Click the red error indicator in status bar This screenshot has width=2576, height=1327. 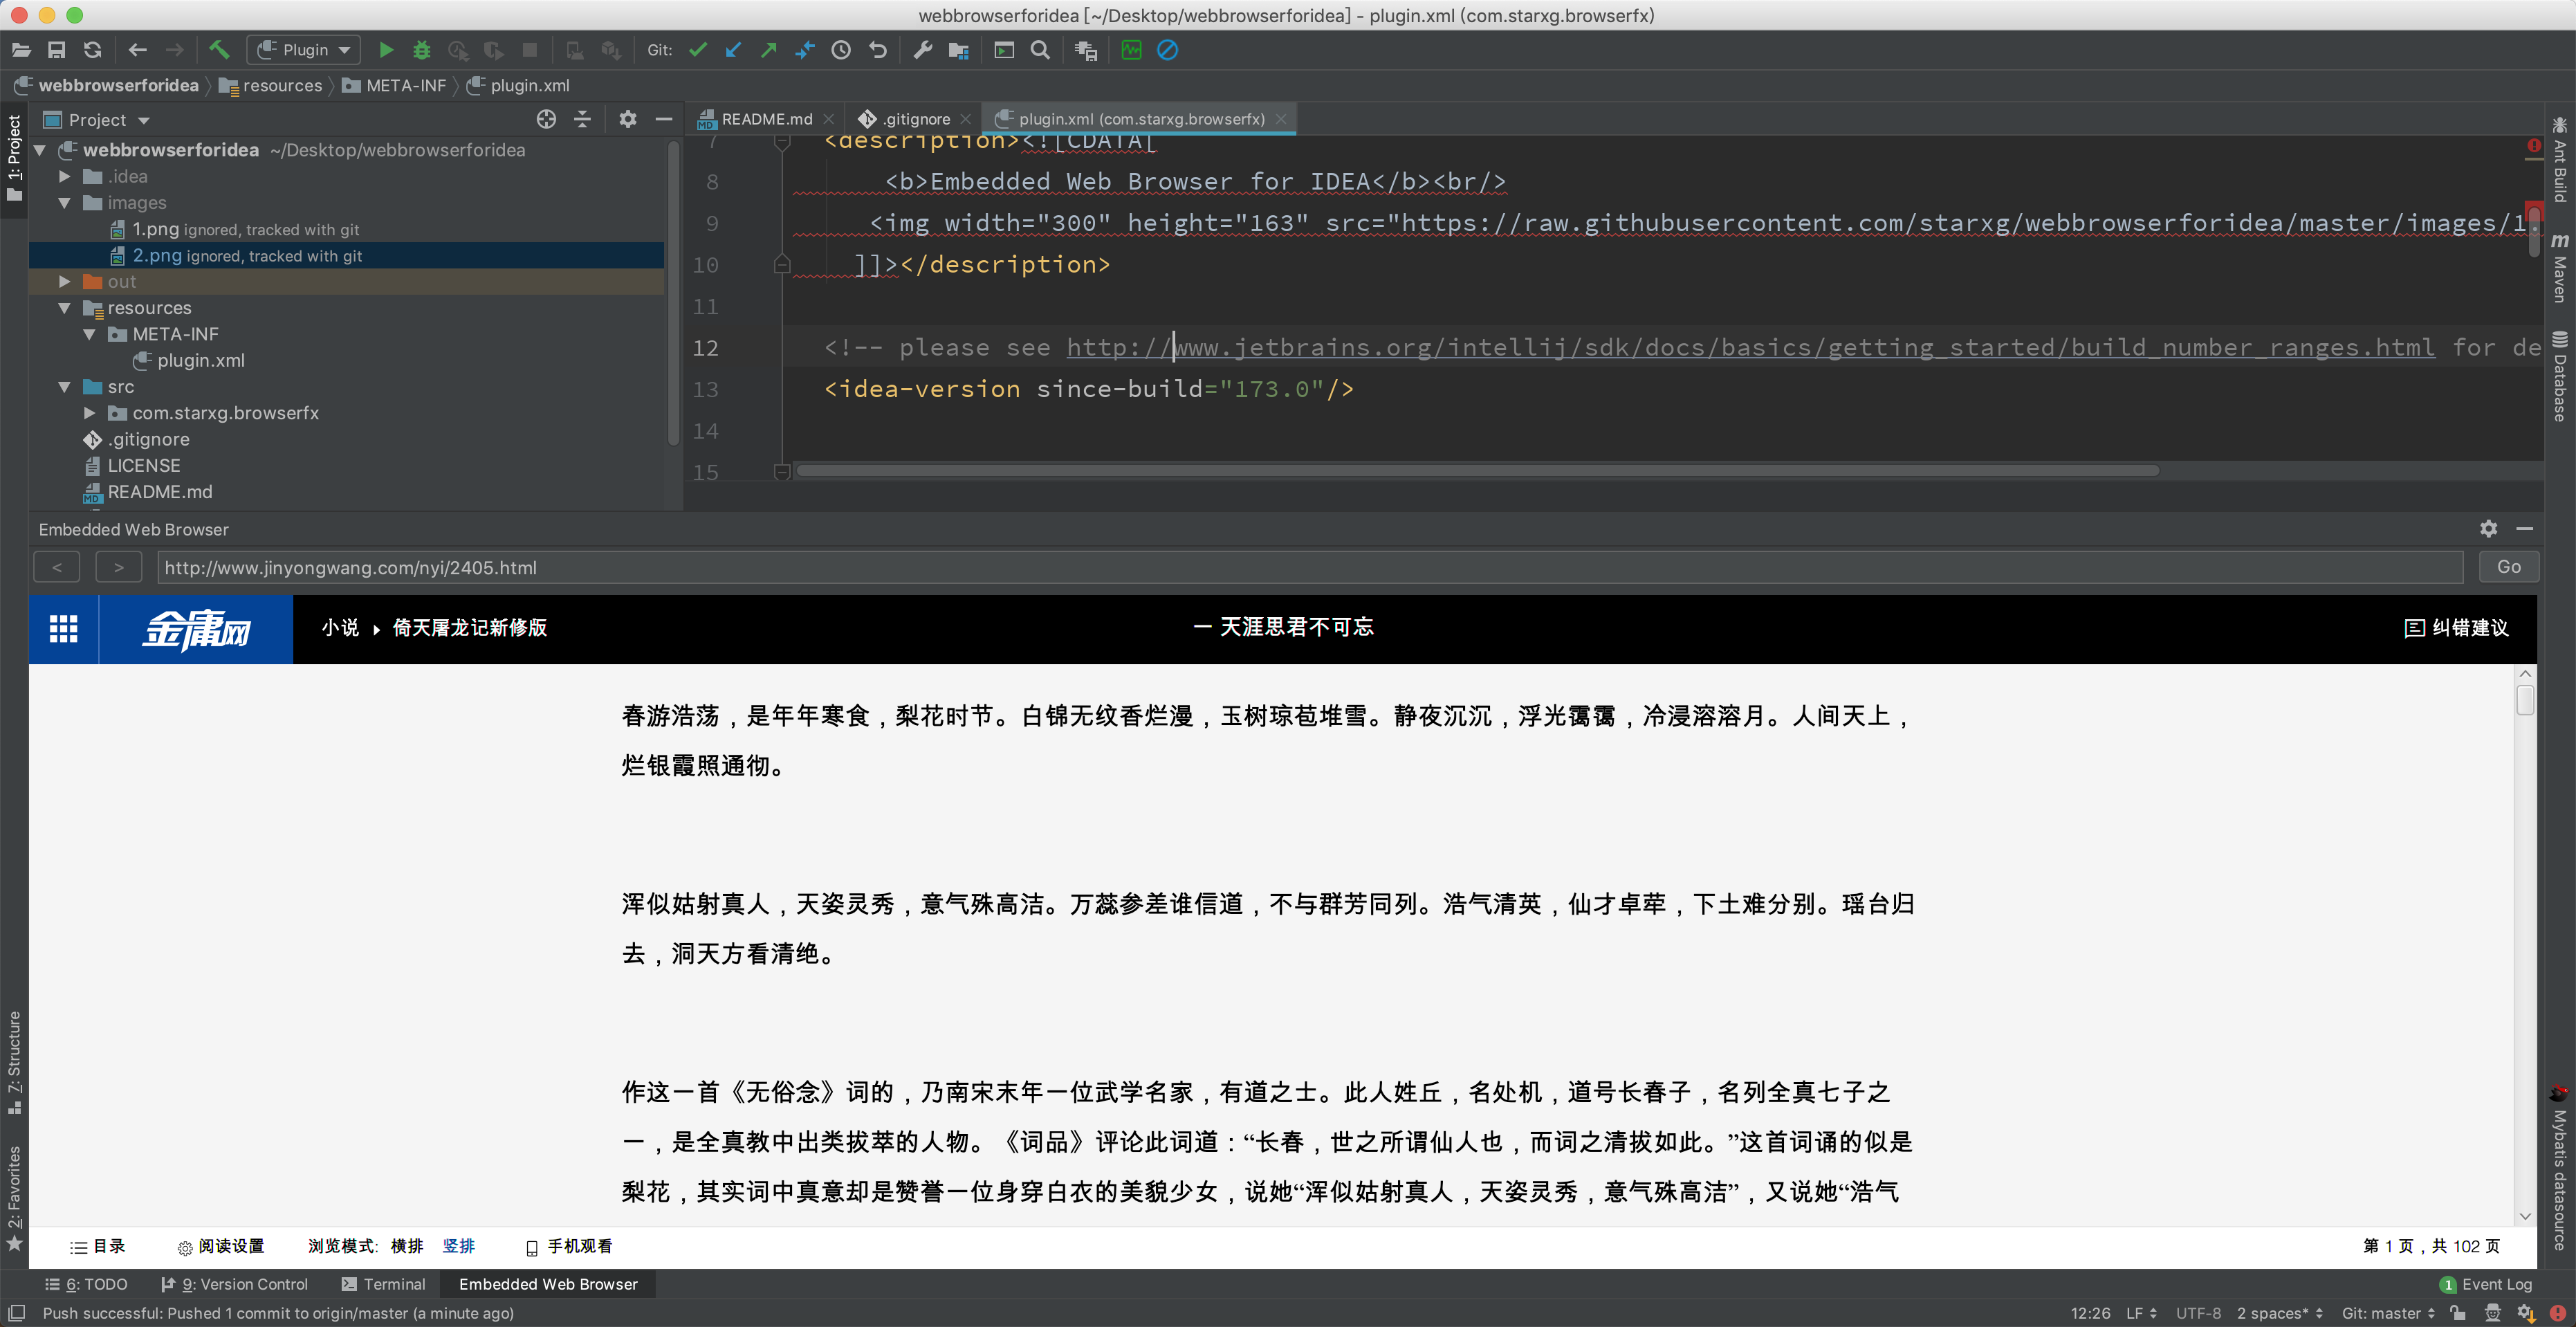(2558, 1313)
